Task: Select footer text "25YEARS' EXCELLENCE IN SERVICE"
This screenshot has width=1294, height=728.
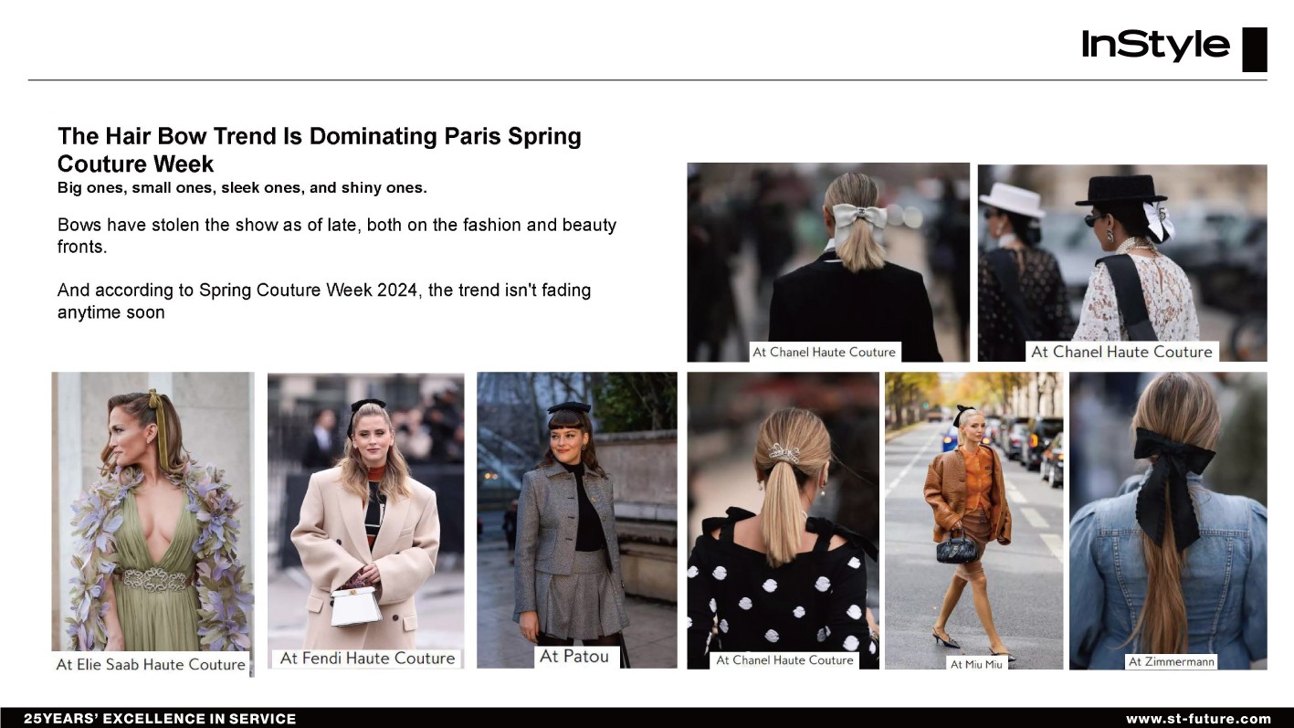Action: tap(160, 719)
